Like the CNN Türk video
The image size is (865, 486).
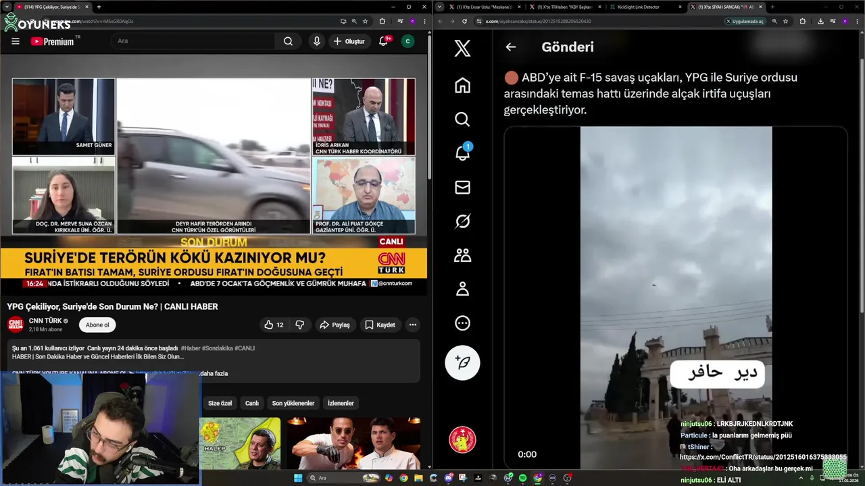click(x=274, y=325)
